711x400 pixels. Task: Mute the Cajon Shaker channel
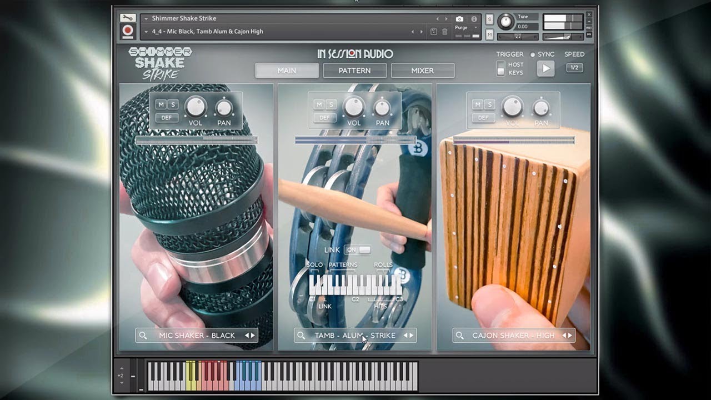tap(478, 104)
